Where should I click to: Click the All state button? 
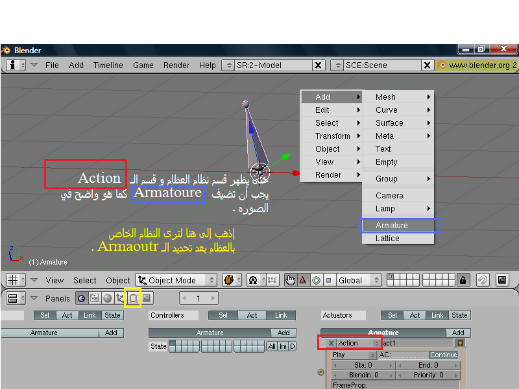coord(272,346)
